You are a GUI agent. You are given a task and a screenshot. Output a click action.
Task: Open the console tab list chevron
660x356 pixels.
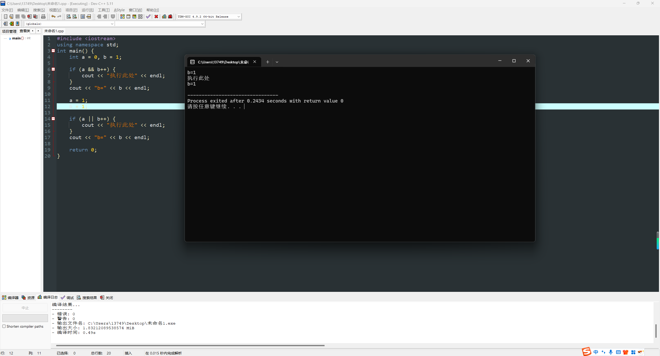coord(277,62)
